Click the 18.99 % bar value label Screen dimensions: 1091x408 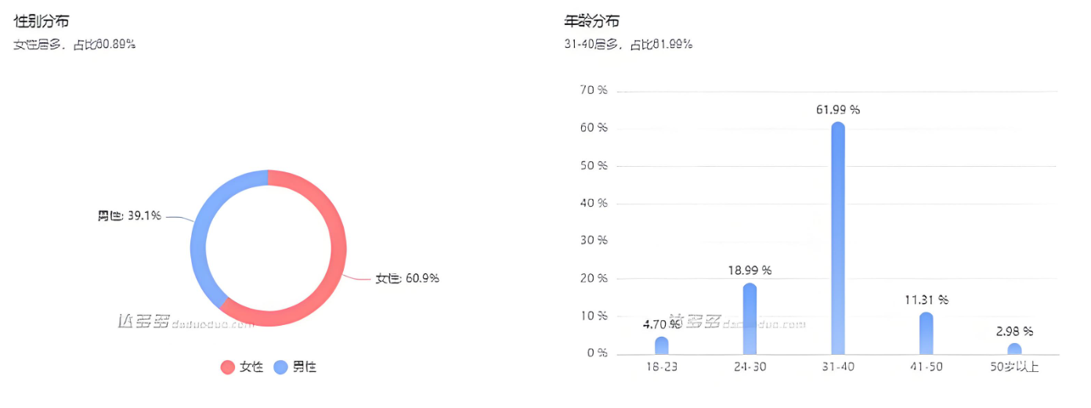click(750, 270)
